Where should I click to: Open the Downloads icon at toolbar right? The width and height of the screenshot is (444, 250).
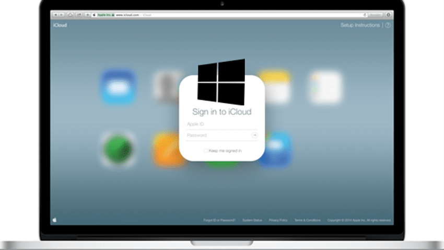pyautogui.click(x=389, y=15)
